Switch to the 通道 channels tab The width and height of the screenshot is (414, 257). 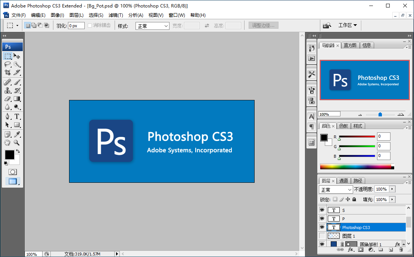point(343,180)
